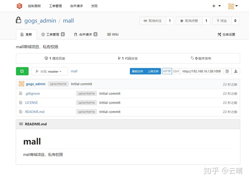Open the Wiki tab
This screenshot has width=249, height=181.
coord(113,35)
